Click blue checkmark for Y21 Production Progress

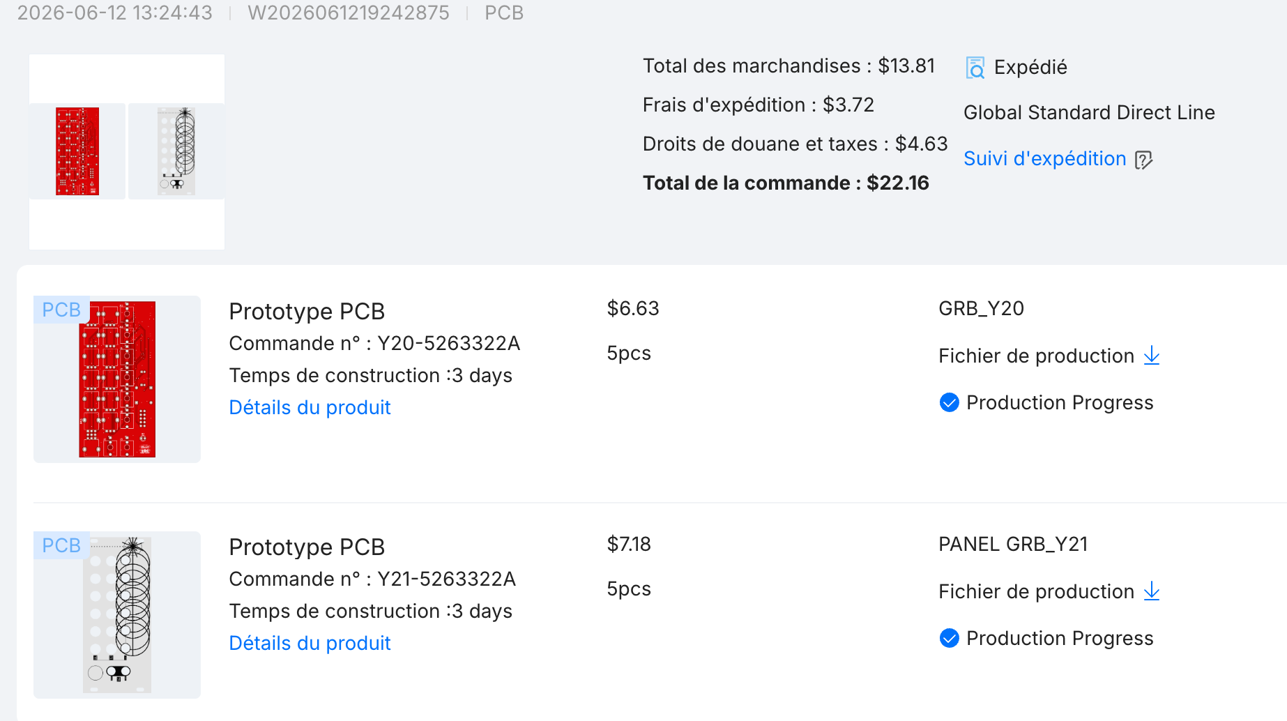(949, 638)
